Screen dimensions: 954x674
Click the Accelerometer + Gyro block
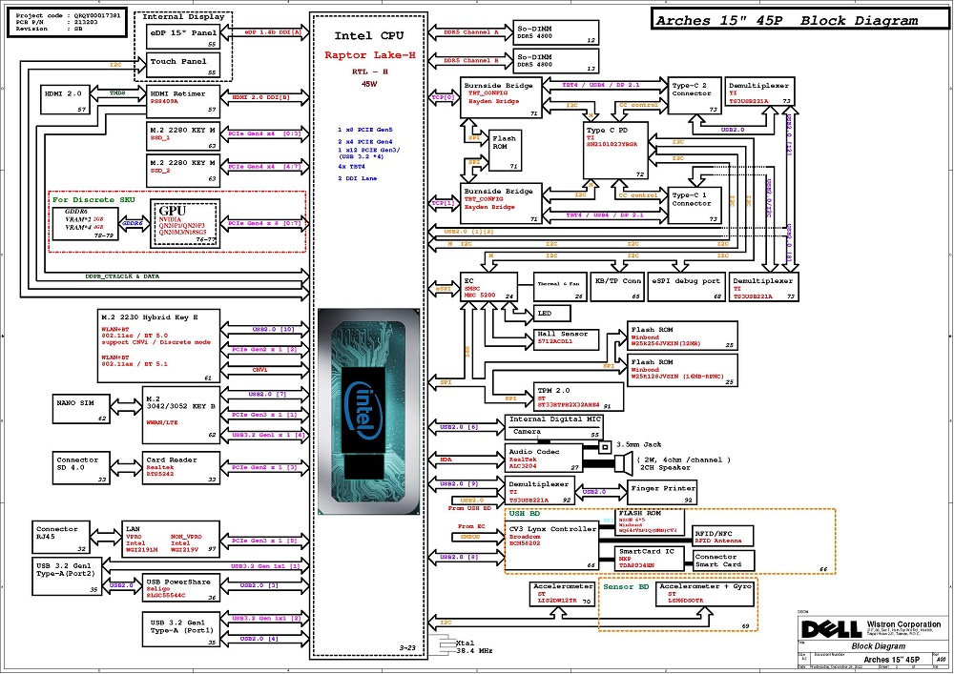coord(706,594)
